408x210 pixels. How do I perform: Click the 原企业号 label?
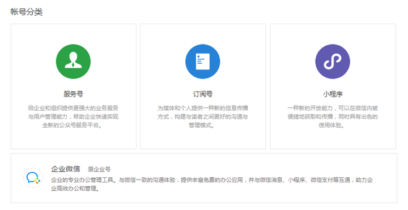click(99, 169)
